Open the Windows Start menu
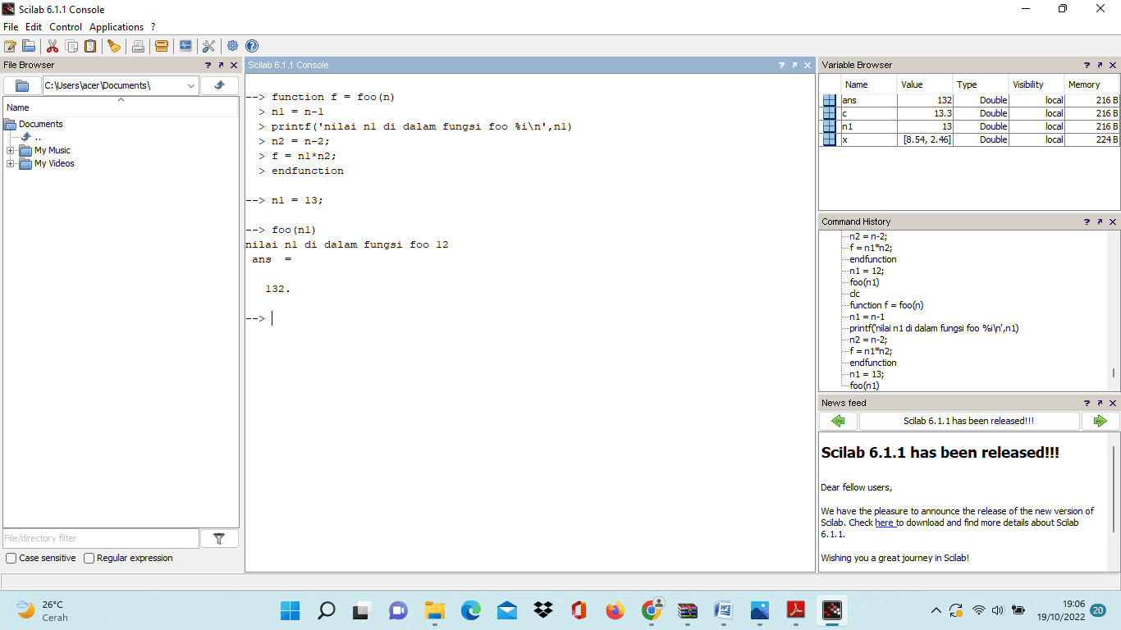This screenshot has width=1121, height=630. click(x=290, y=610)
